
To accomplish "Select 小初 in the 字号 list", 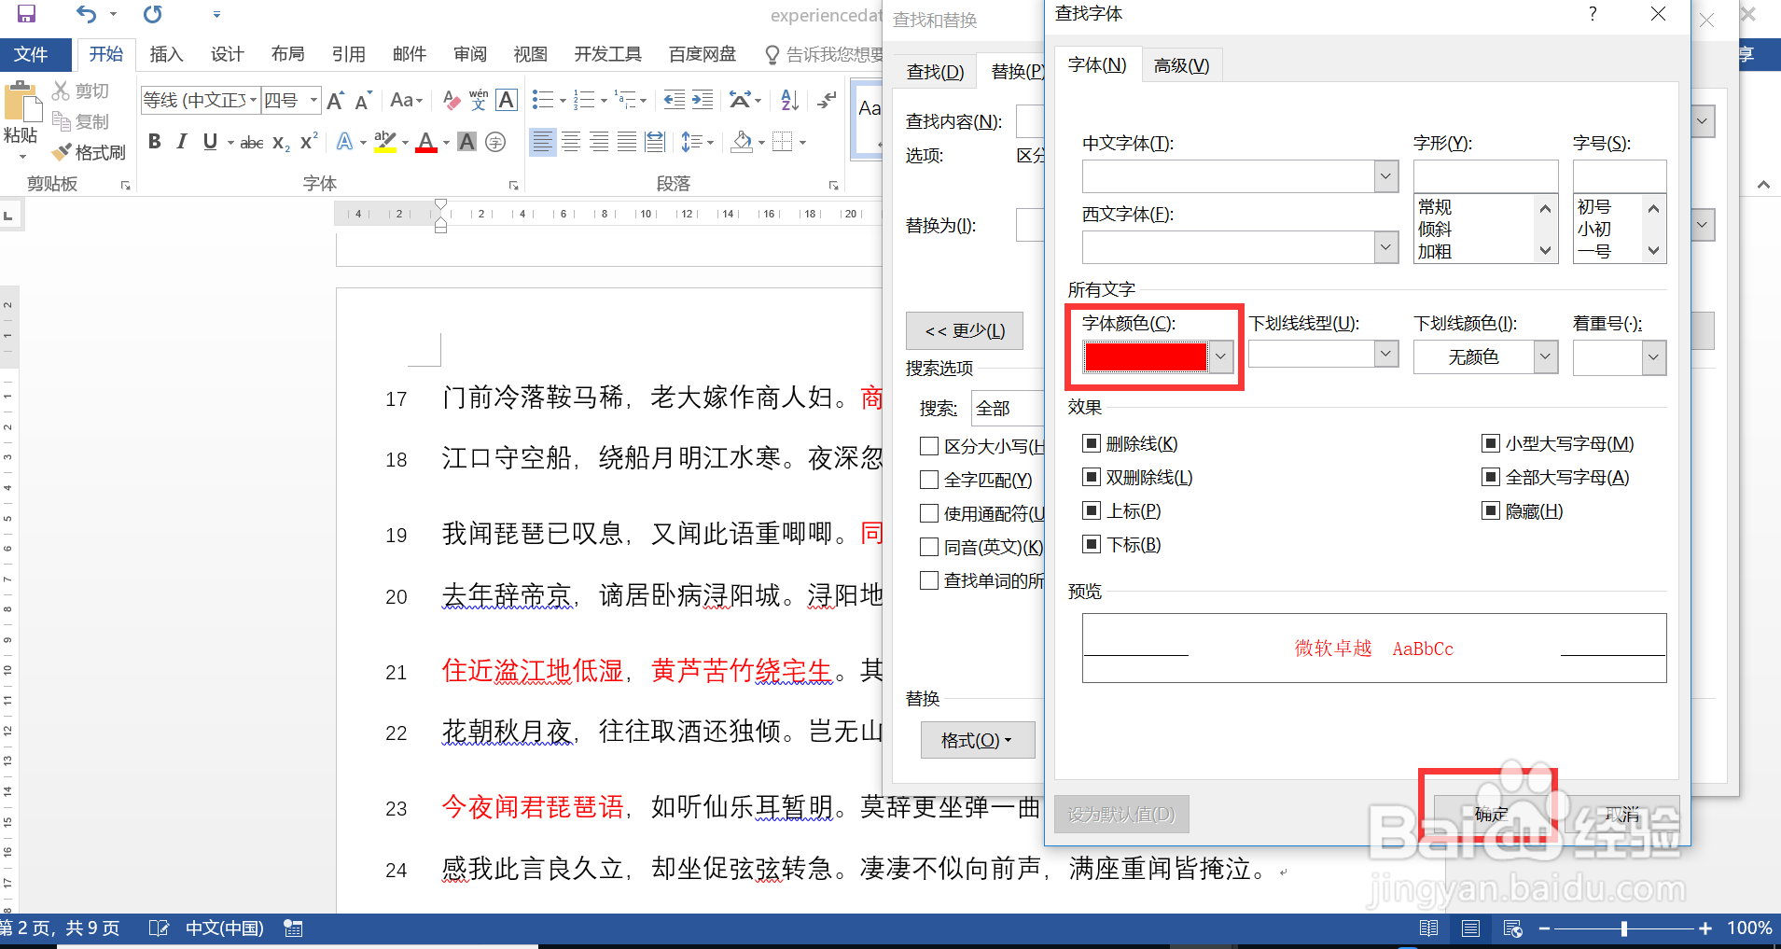I will point(1594,230).
